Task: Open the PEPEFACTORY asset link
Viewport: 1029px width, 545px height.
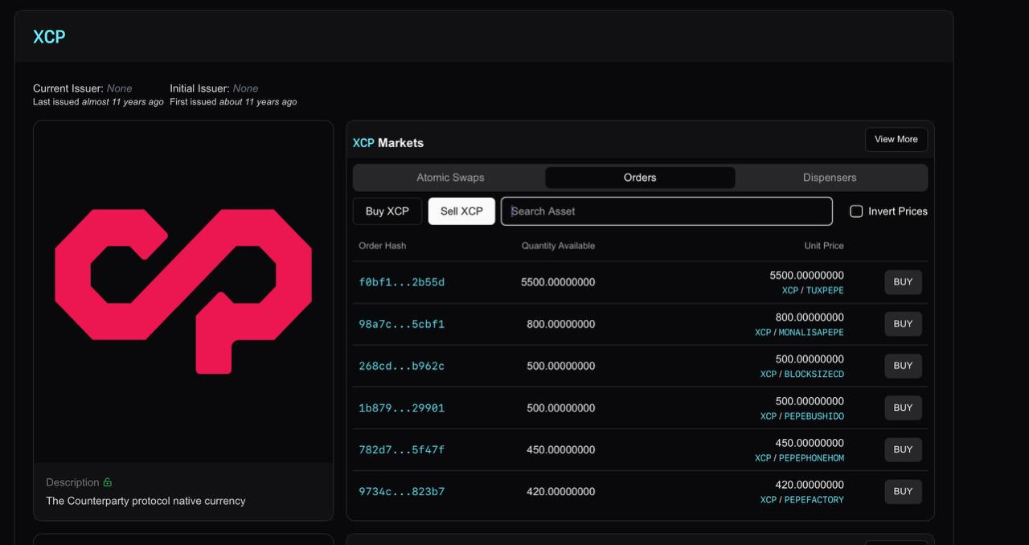Action: click(x=814, y=499)
